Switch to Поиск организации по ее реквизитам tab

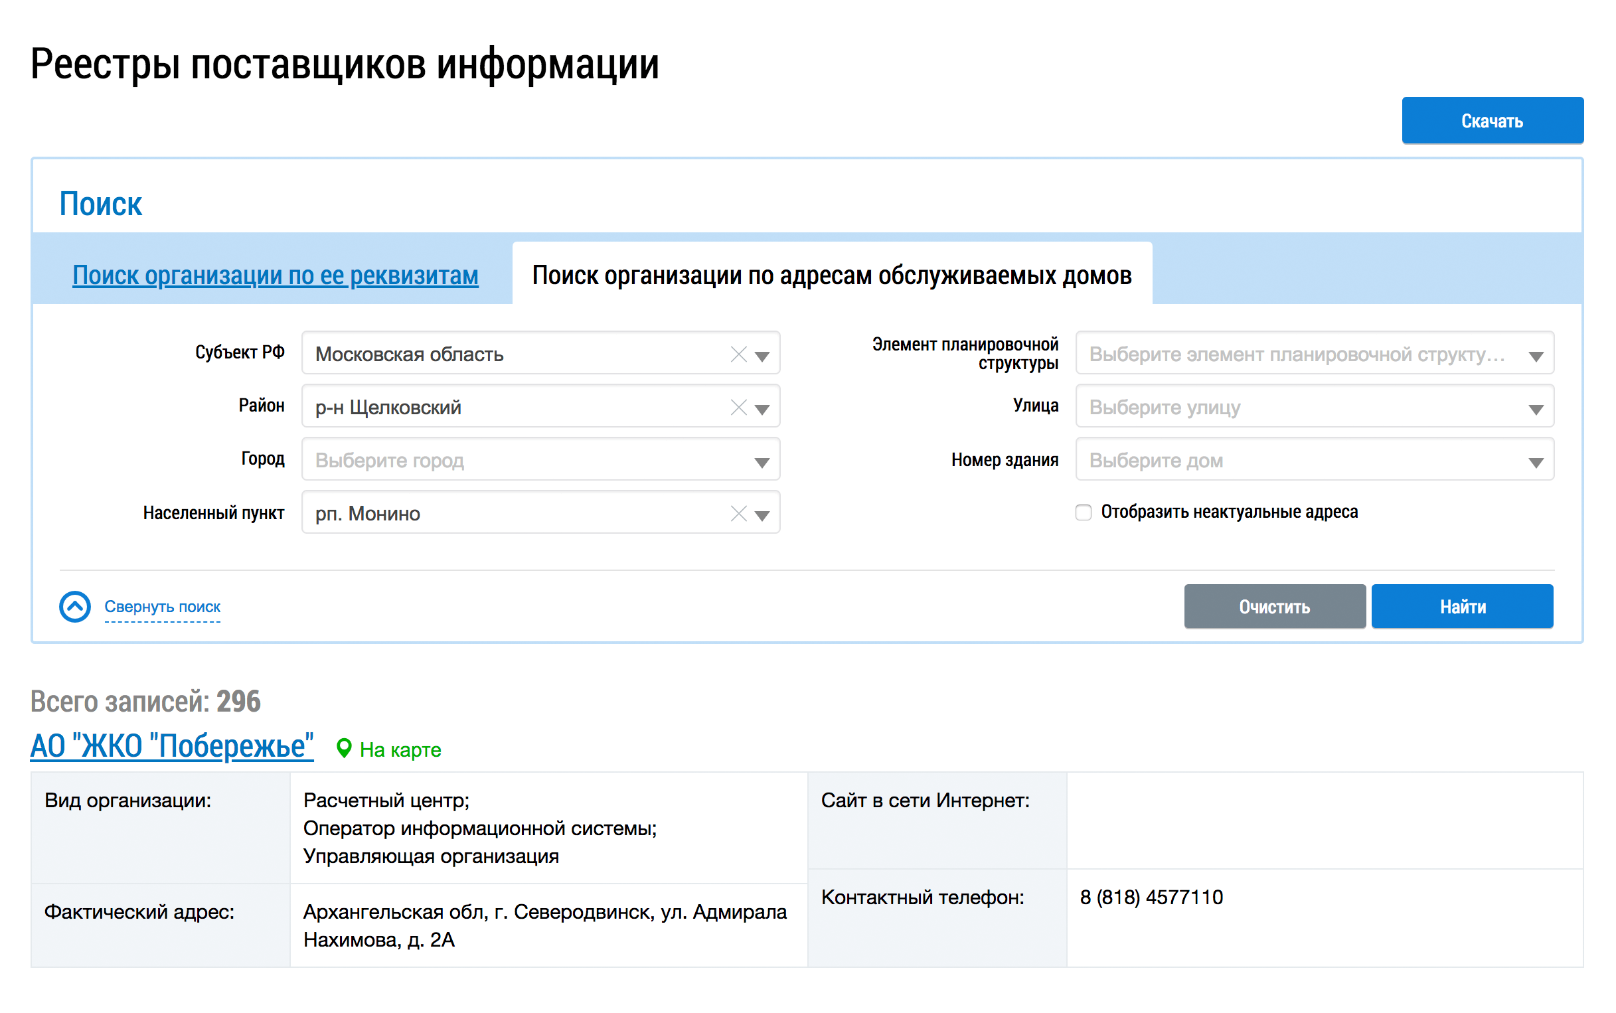[x=276, y=275]
